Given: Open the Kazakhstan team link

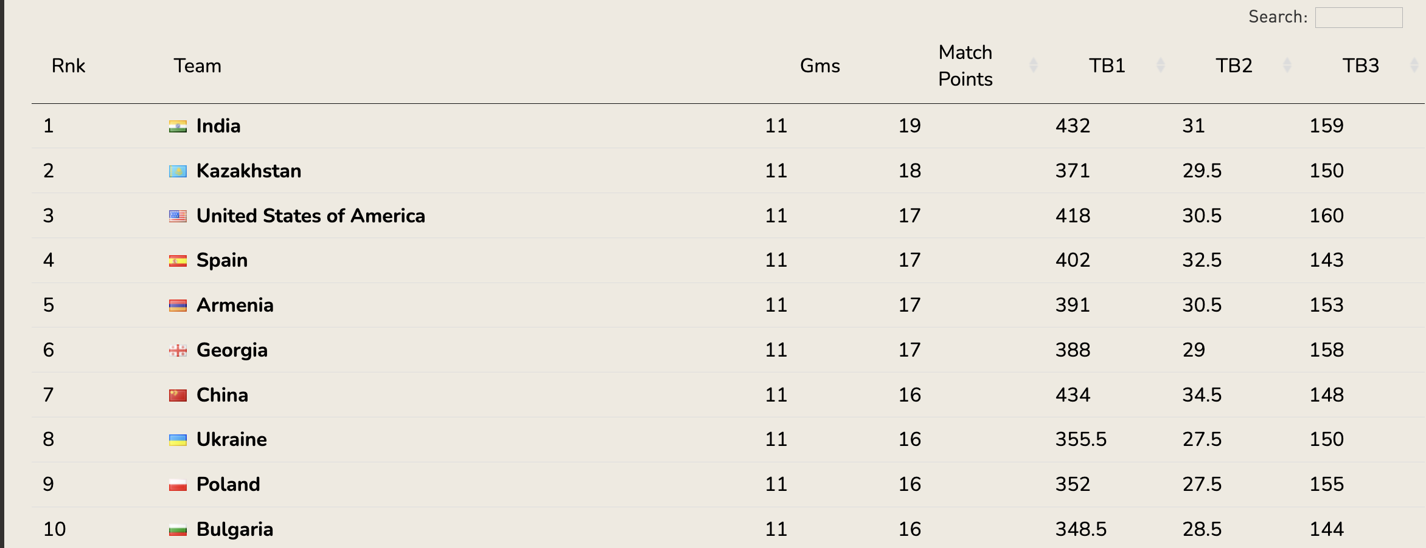Looking at the screenshot, I should (x=249, y=171).
